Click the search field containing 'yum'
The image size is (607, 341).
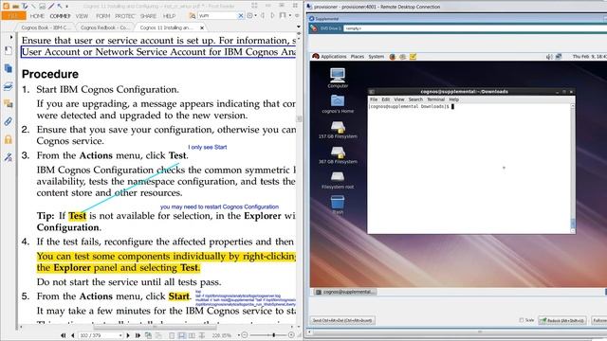point(217,15)
